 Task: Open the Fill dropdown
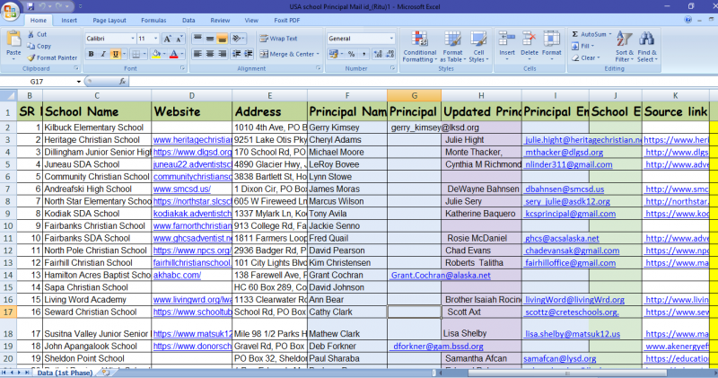coord(582,47)
